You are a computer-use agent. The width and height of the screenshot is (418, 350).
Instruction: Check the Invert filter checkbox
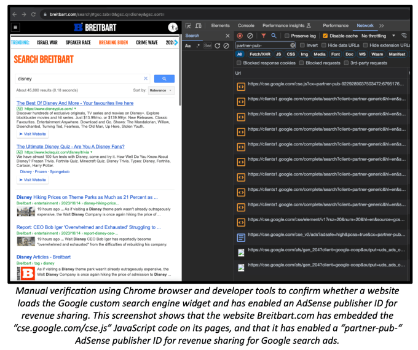click(x=302, y=45)
